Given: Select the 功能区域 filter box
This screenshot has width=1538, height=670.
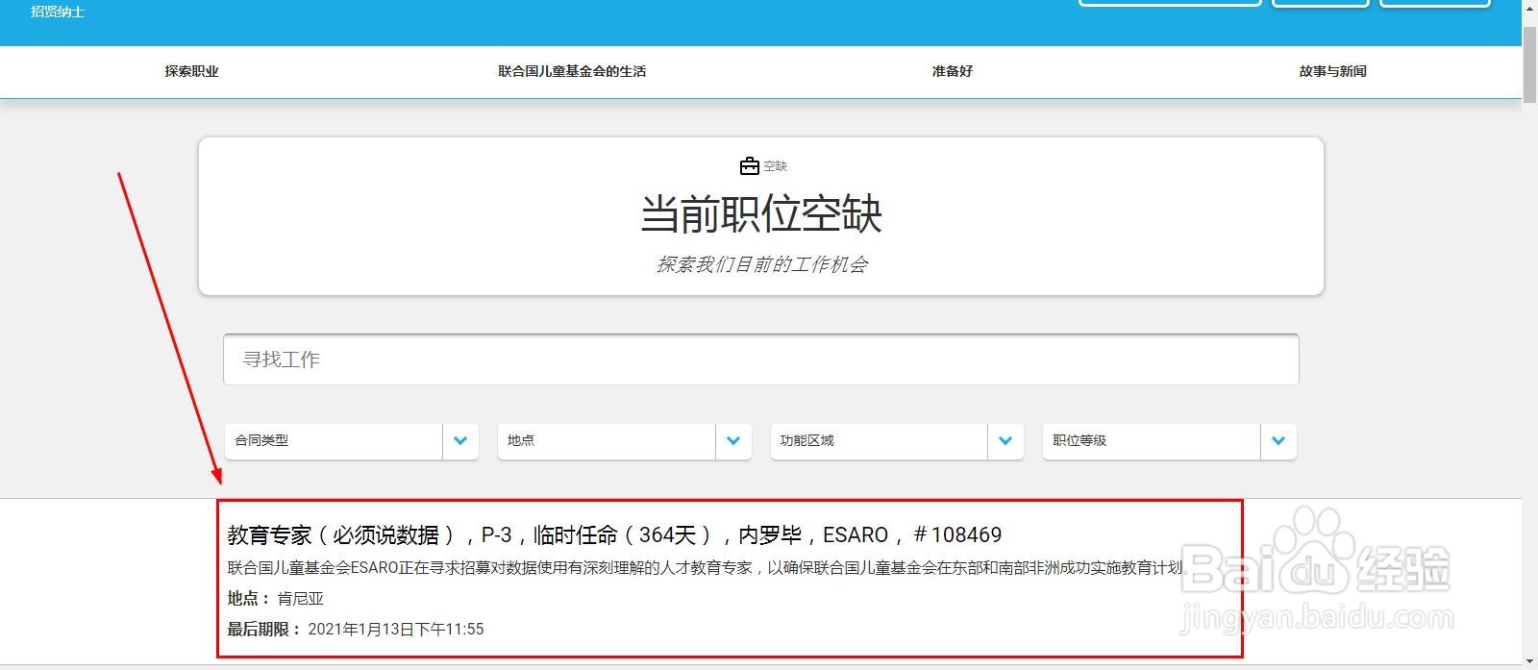Looking at the screenshot, I should point(897,441).
